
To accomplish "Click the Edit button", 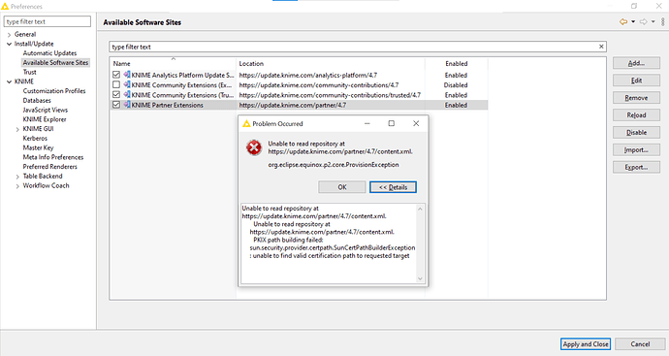I will pos(636,81).
